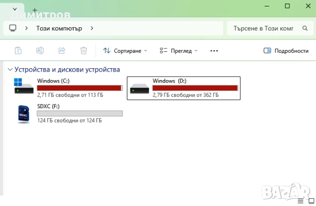Click the C: drive usage bar

click(80, 88)
